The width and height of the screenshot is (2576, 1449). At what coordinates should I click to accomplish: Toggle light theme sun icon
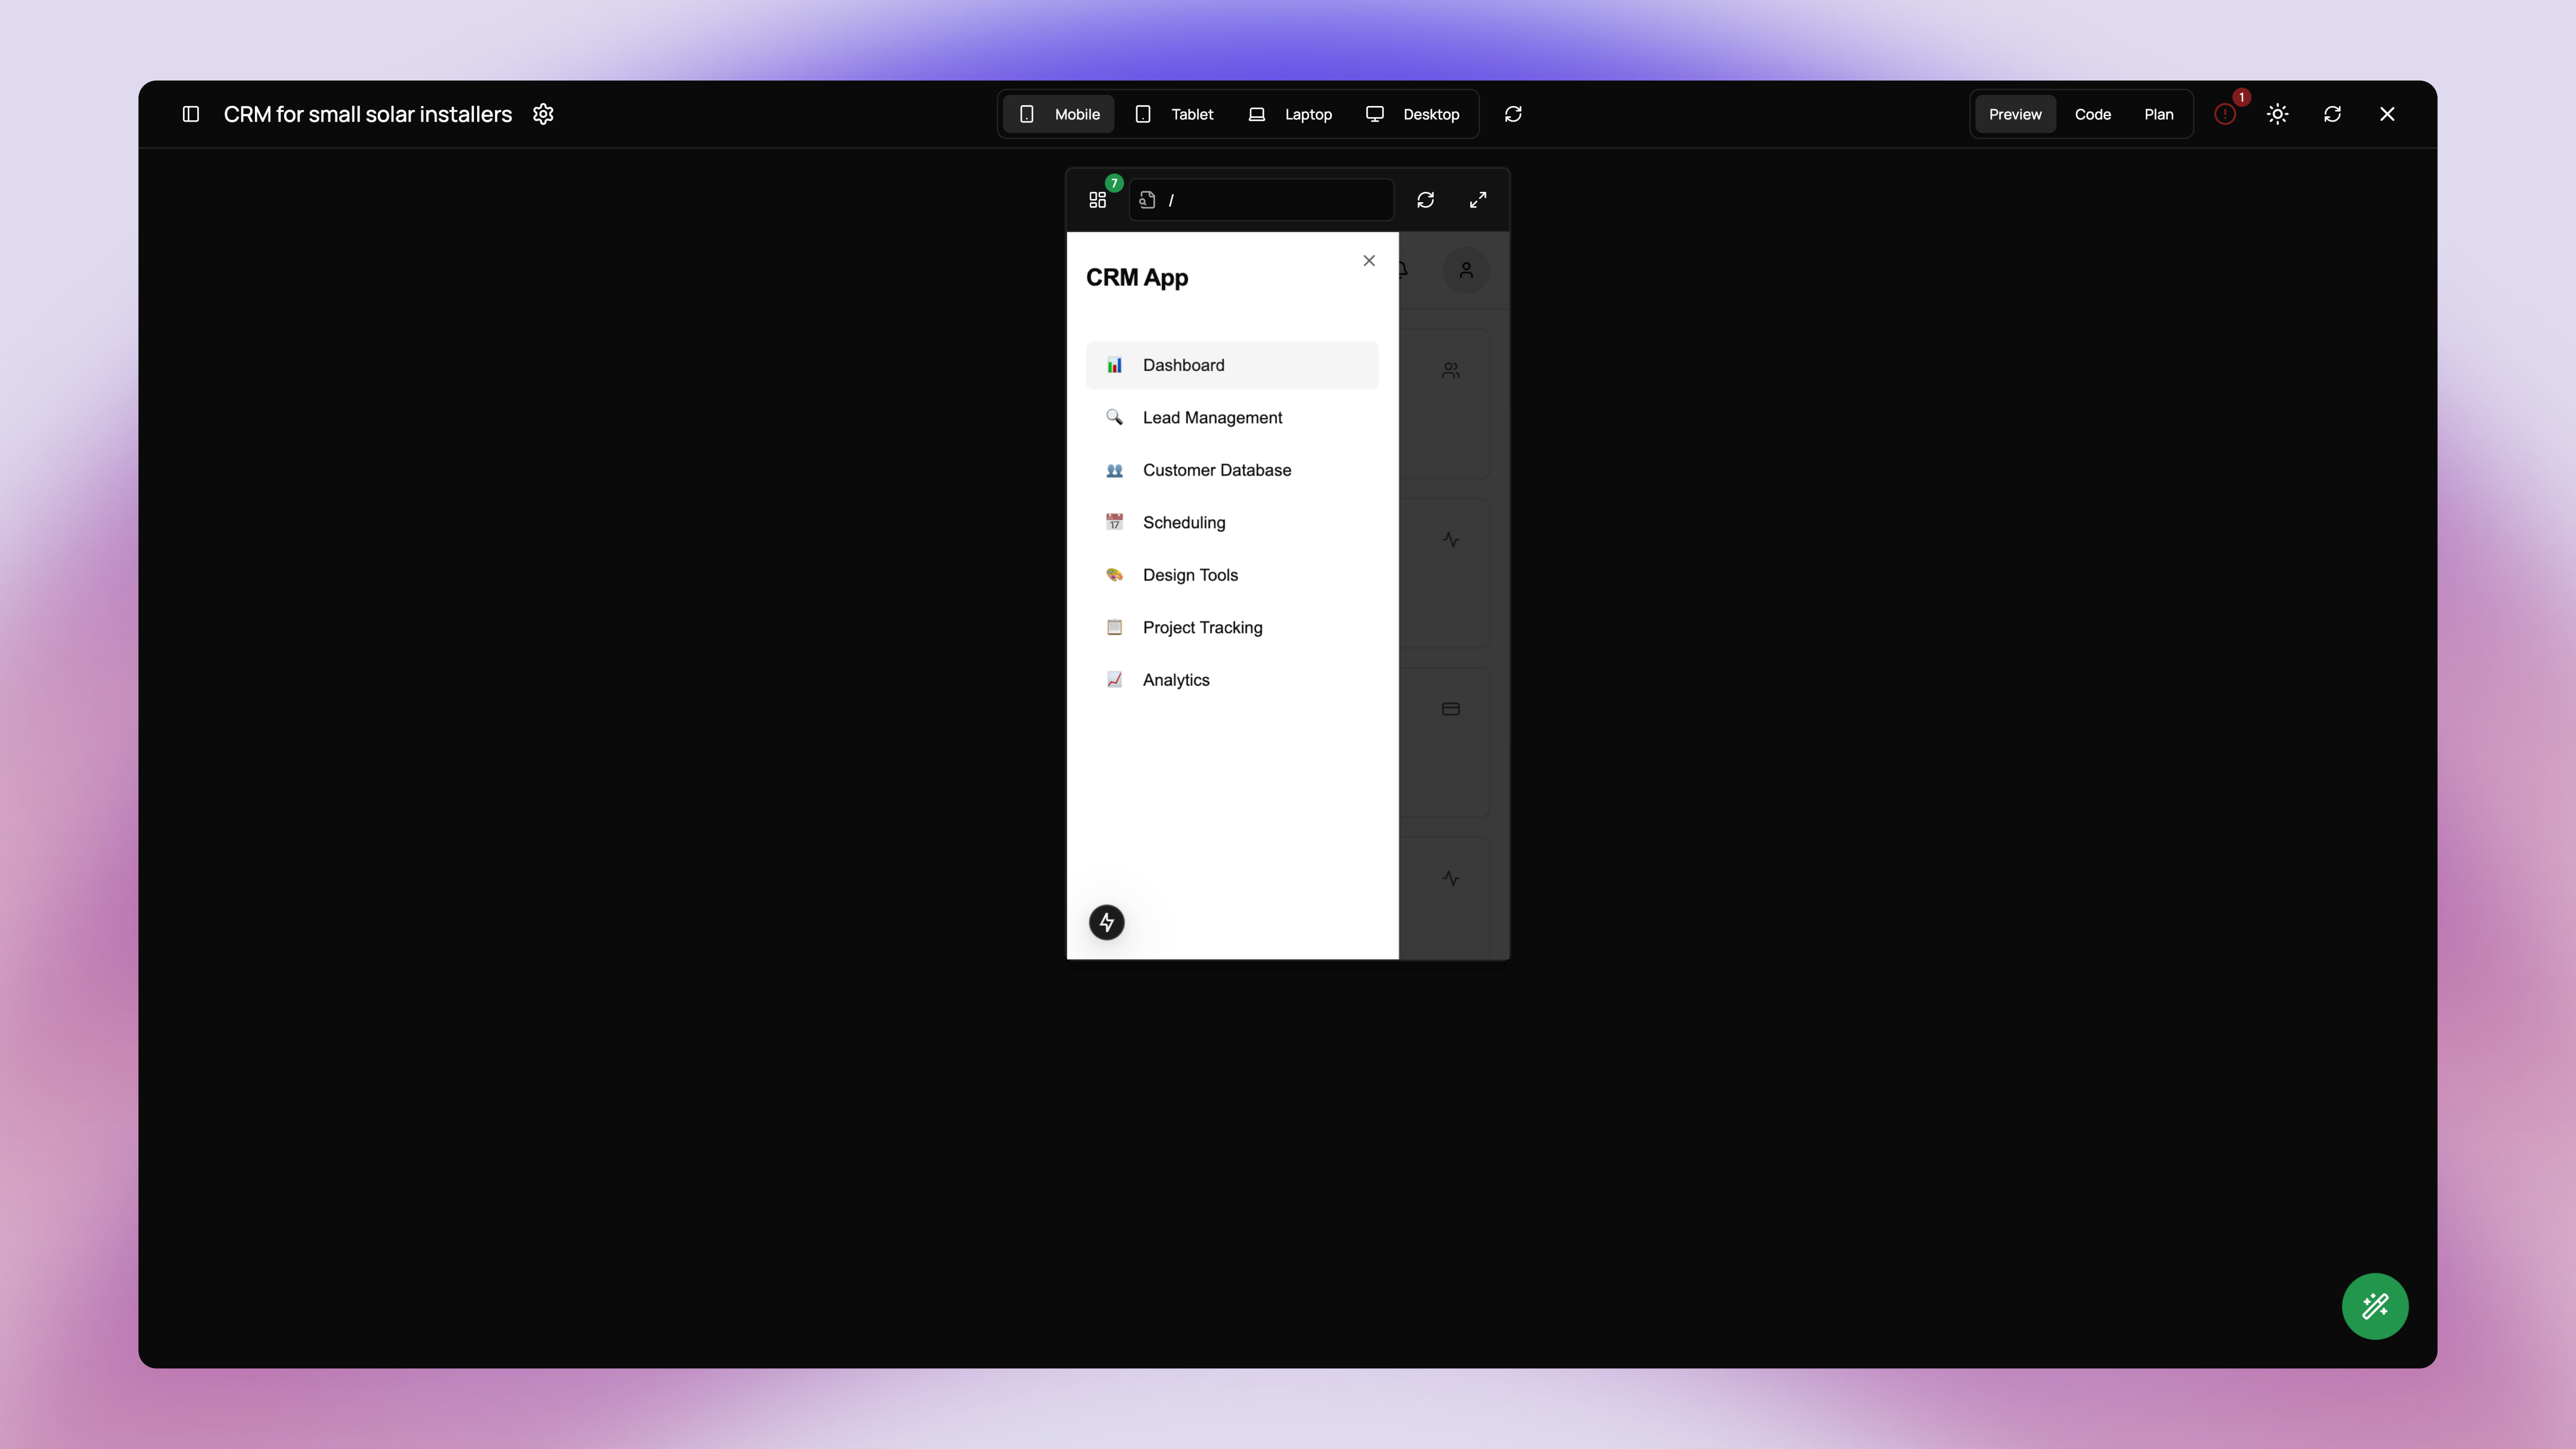tap(2278, 114)
